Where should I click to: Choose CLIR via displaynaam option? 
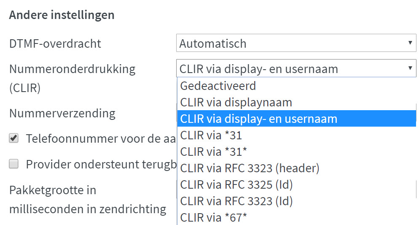(x=236, y=103)
